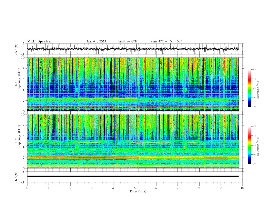Click the lower PSD color scale bar
Viewport: 273px width, 211px height.
pos(249,145)
